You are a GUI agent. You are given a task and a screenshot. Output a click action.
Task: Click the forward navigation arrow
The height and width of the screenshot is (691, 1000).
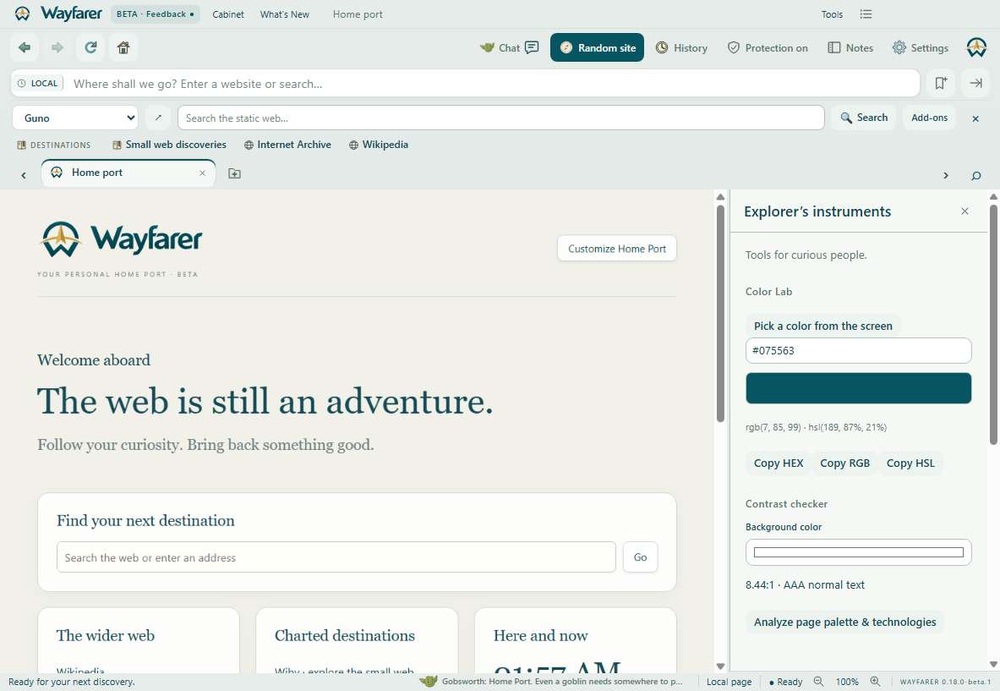pyautogui.click(x=57, y=48)
